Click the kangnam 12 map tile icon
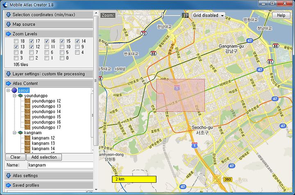The image size is (295, 195). [x=27, y=138]
